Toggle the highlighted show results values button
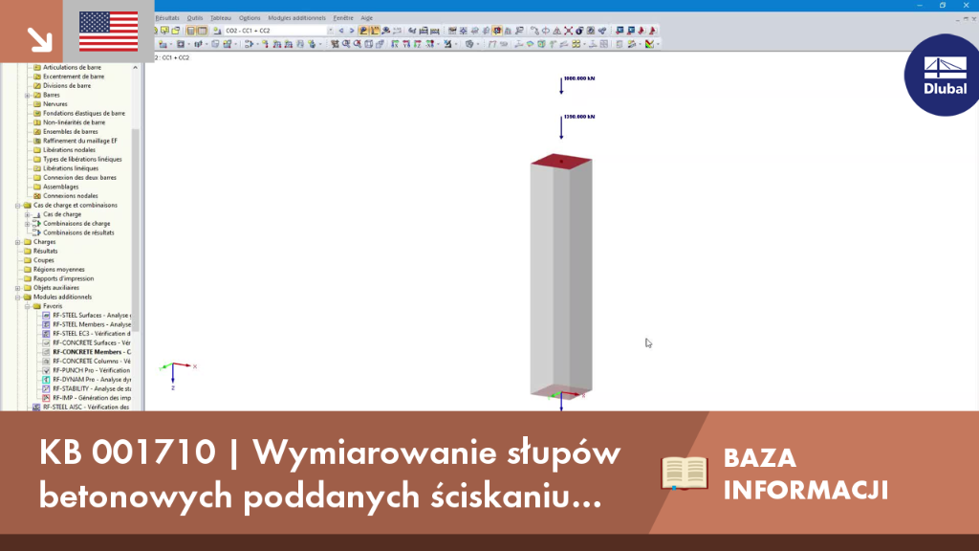This screenshot has height=551, width=979. [x=375, y=31]
